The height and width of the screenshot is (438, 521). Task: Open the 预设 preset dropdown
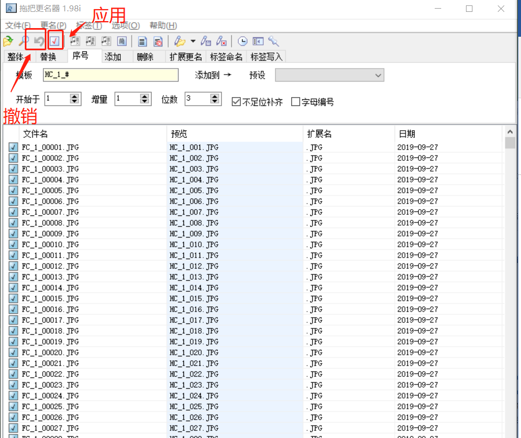click(x=330, y=76)
